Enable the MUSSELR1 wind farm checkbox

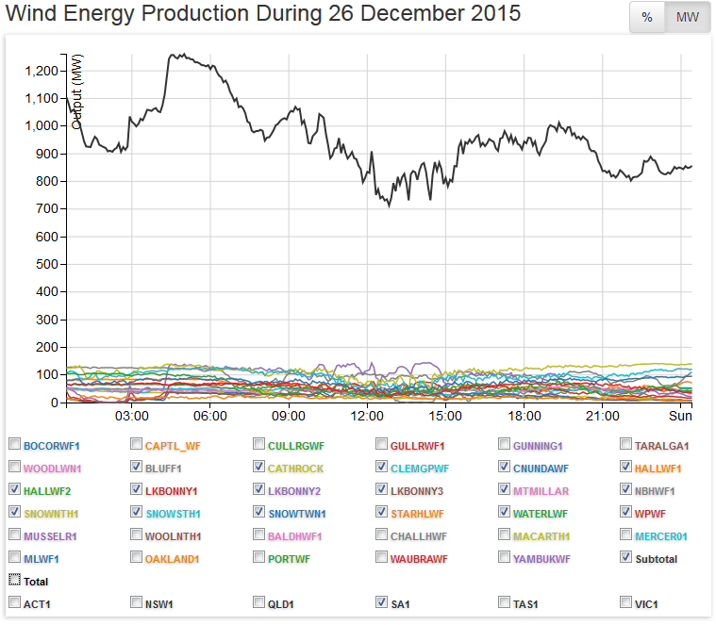tap(14, 535)
